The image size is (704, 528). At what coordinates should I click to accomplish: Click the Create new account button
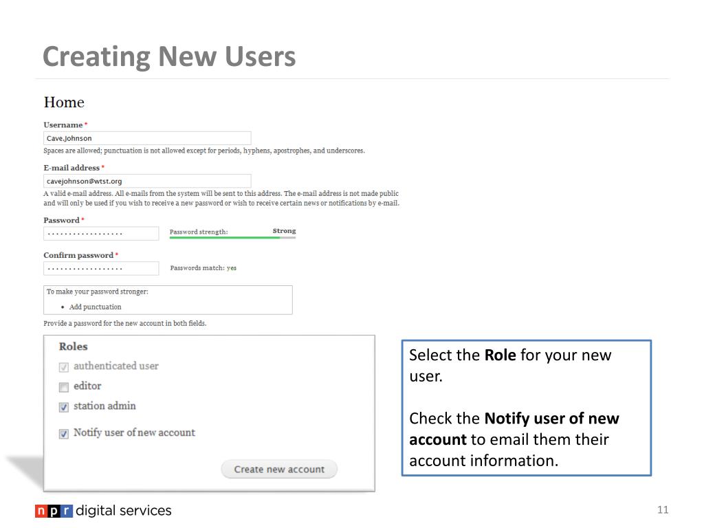(279, 469)
